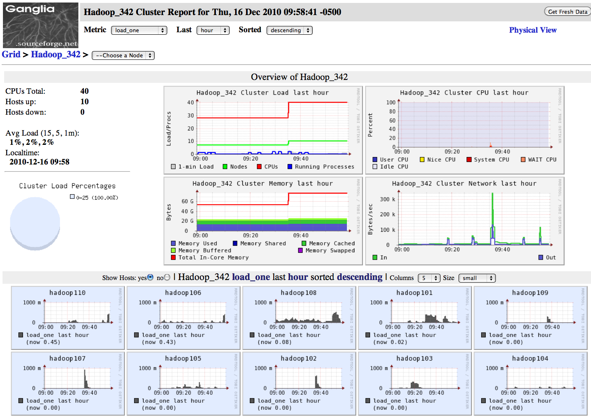Click the System CPU legend swatch
Screen dimensions: 591x419
tap(469, 159)
